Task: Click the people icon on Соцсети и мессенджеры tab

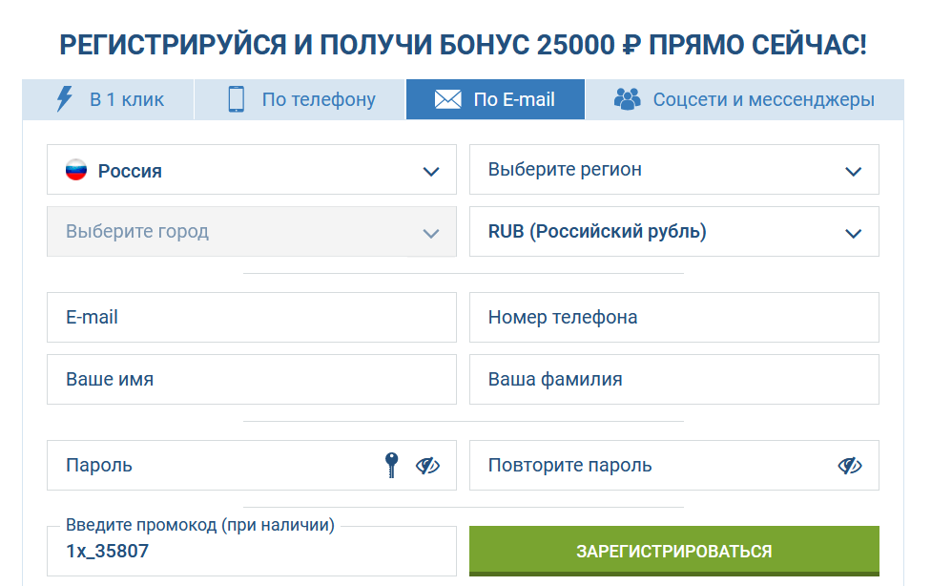Action: point(629,97)
